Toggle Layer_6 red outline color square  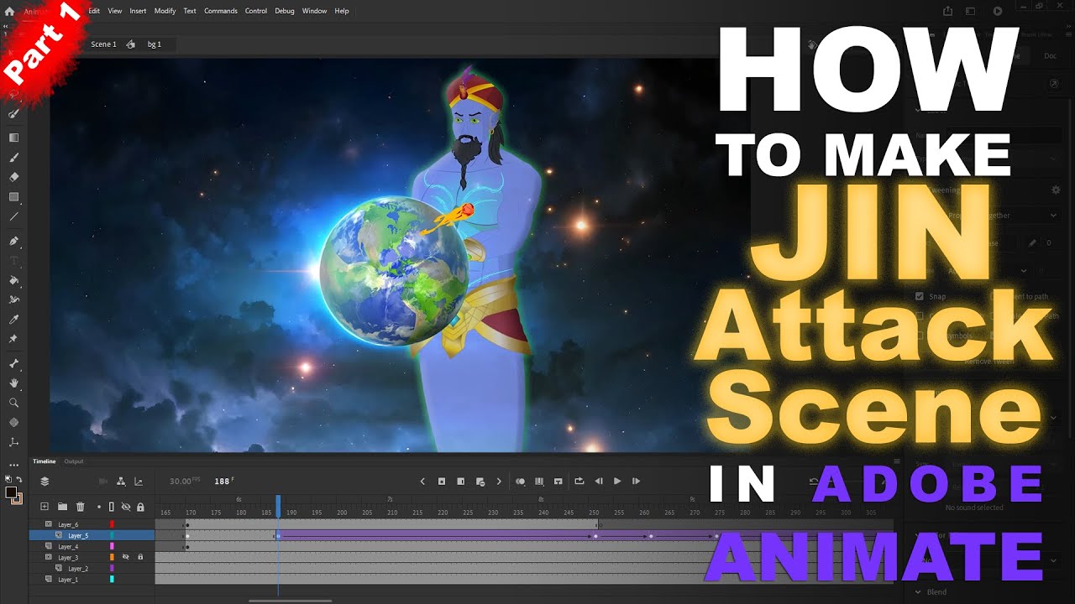click(x=112, y=524)
